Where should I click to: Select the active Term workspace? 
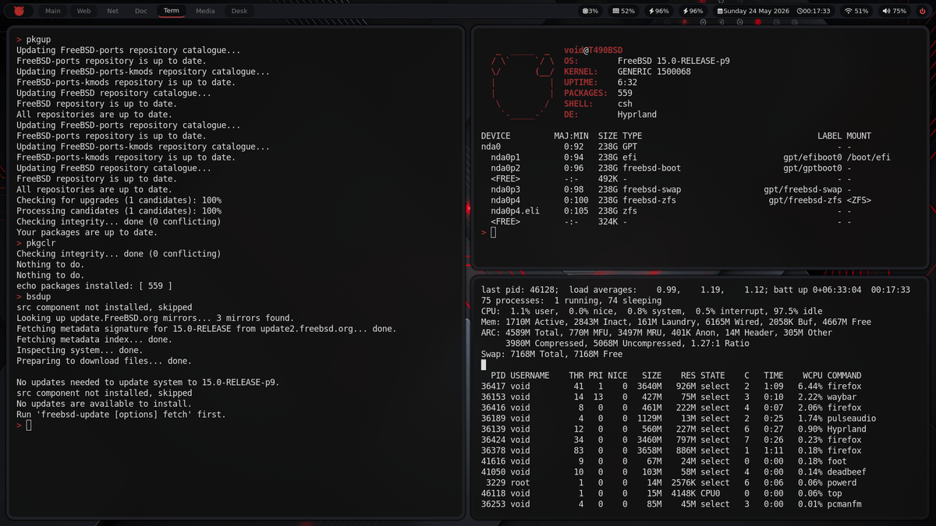171,11
